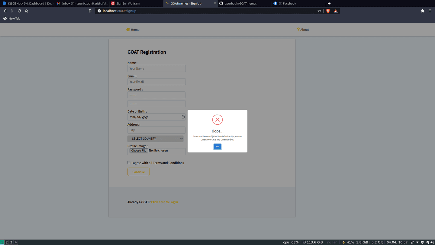
Task: Switch to workspace 1
Action: click(x=2, y=242)
